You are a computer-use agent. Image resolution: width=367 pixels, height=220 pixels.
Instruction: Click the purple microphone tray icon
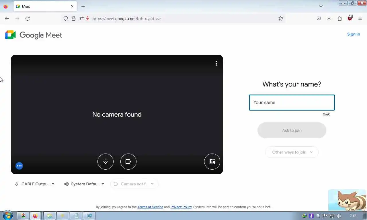(x=311, y=216)
